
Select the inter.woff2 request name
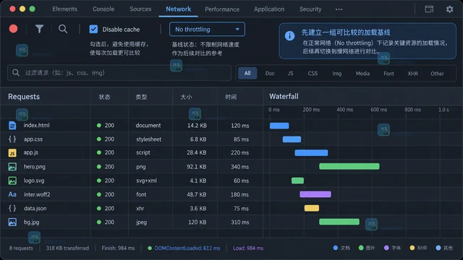37,194
